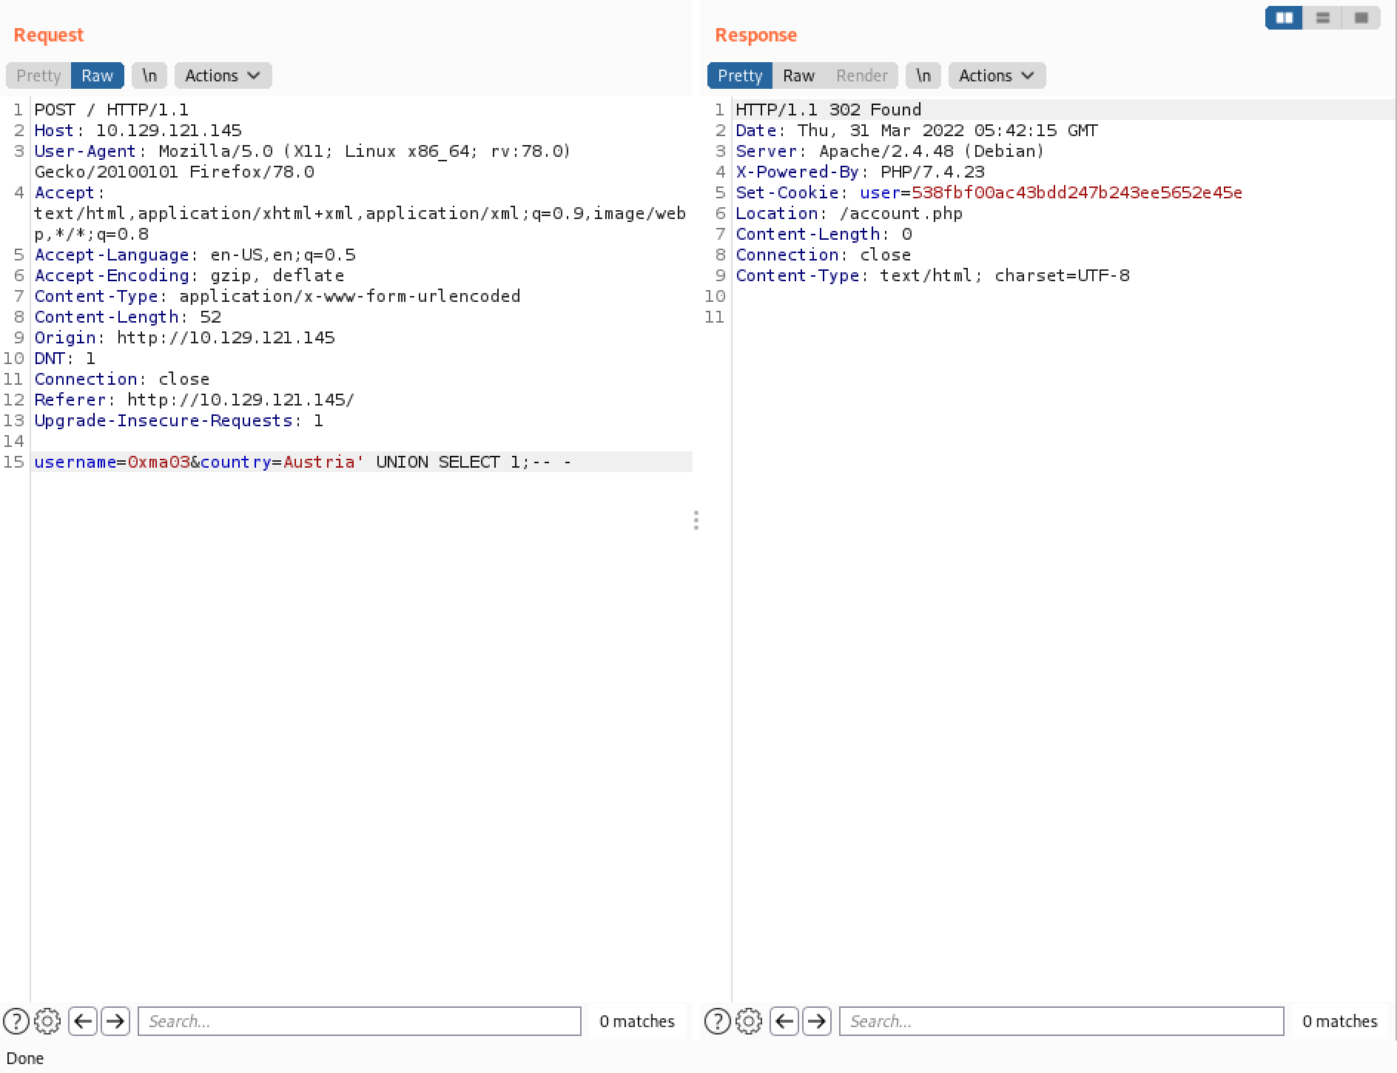Click the Server Apache header line

[889, 151]
